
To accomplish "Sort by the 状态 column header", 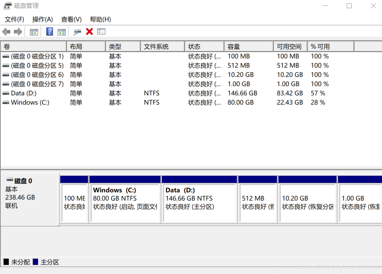I will pyautogui.click(x=205, y=46).
